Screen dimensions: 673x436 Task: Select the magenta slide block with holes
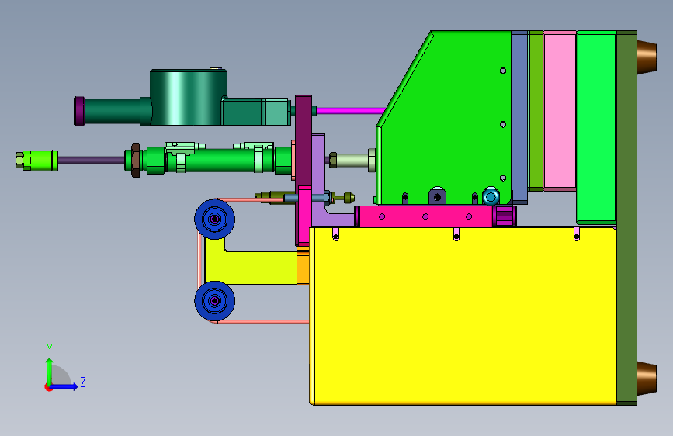(x=425, y=216)
